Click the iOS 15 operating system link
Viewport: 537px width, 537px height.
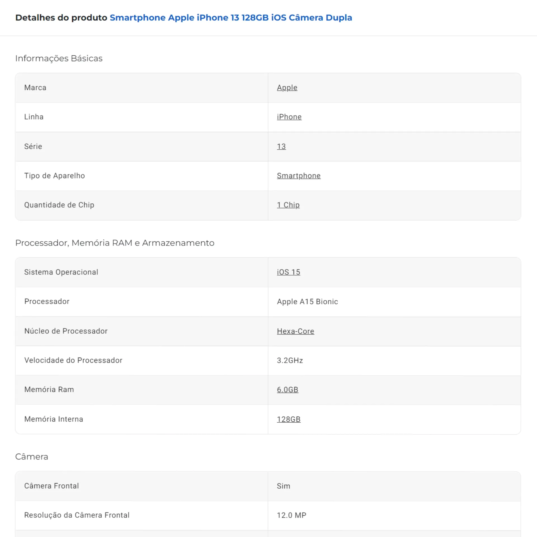tap(288, 272)
